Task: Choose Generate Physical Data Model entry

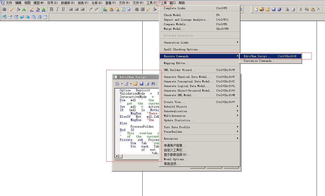Action: pyautogui.click(x=200, y=77)
